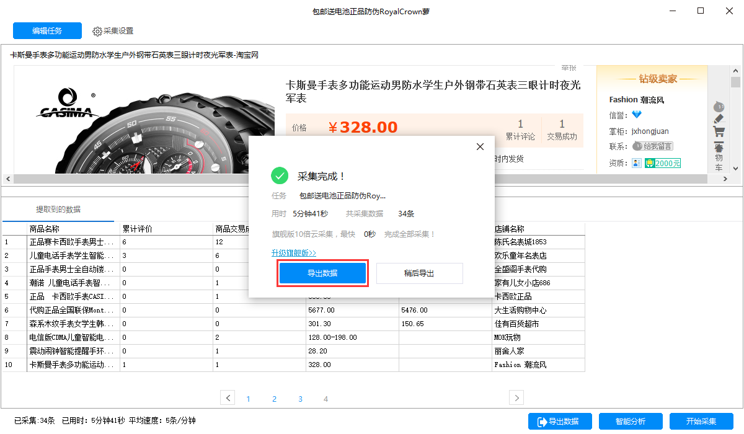Click the scroll-right arrow of the horizontal scrollbar

click(725, 179)
